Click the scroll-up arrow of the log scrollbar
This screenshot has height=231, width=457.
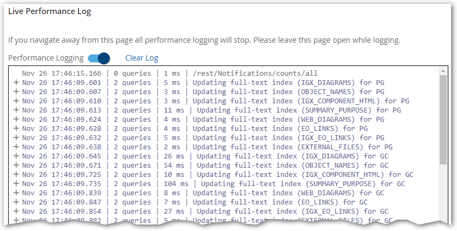coord(443,71)
